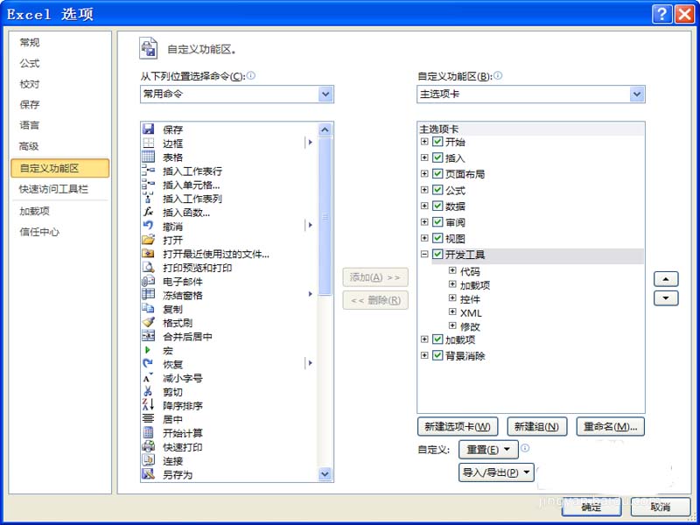Select the 减小字号 icon
700x525 pixels.
pyautogui.click(x=148, y=378)
